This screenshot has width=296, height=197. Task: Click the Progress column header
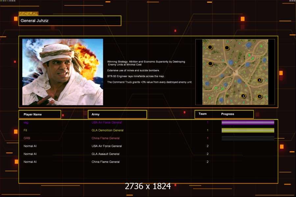pos(228,114)
